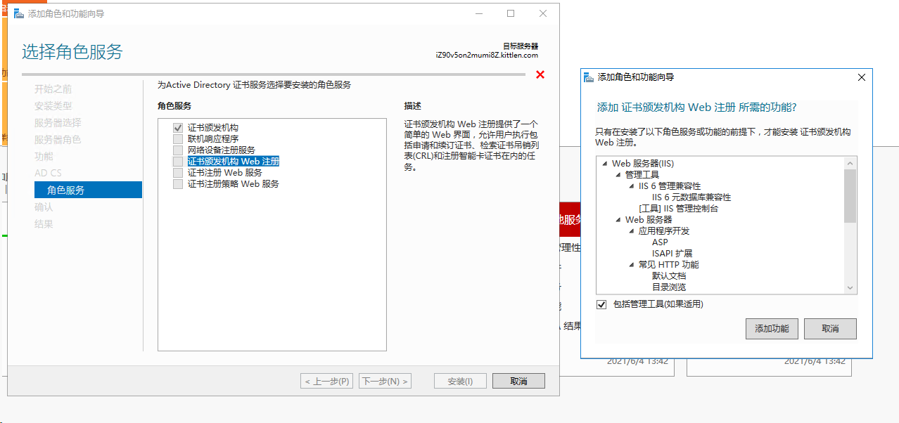Check the 联机响应程序 role service
Image resolution: width=899 pixels, height=423 pixels.
tap(178, 138)
